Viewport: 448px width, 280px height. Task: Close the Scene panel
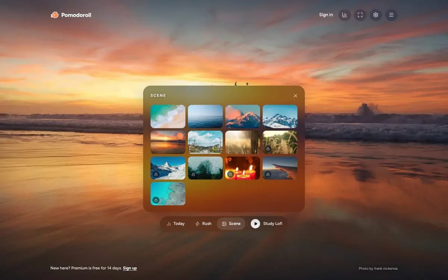[x=295, y=96]
